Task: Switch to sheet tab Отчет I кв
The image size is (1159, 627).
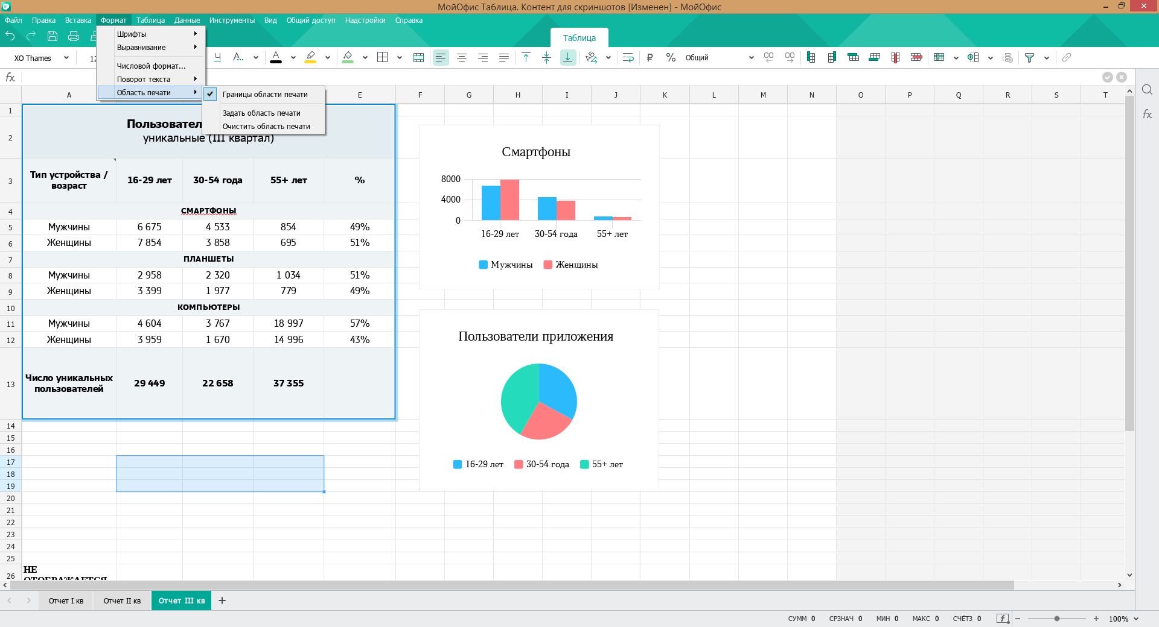Action: [x=66, y=600]
